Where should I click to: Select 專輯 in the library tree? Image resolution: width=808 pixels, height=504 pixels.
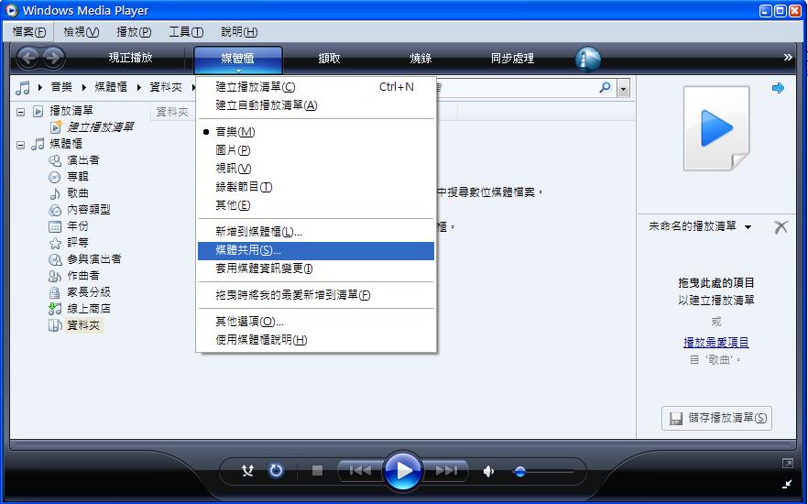pos(78,177)
